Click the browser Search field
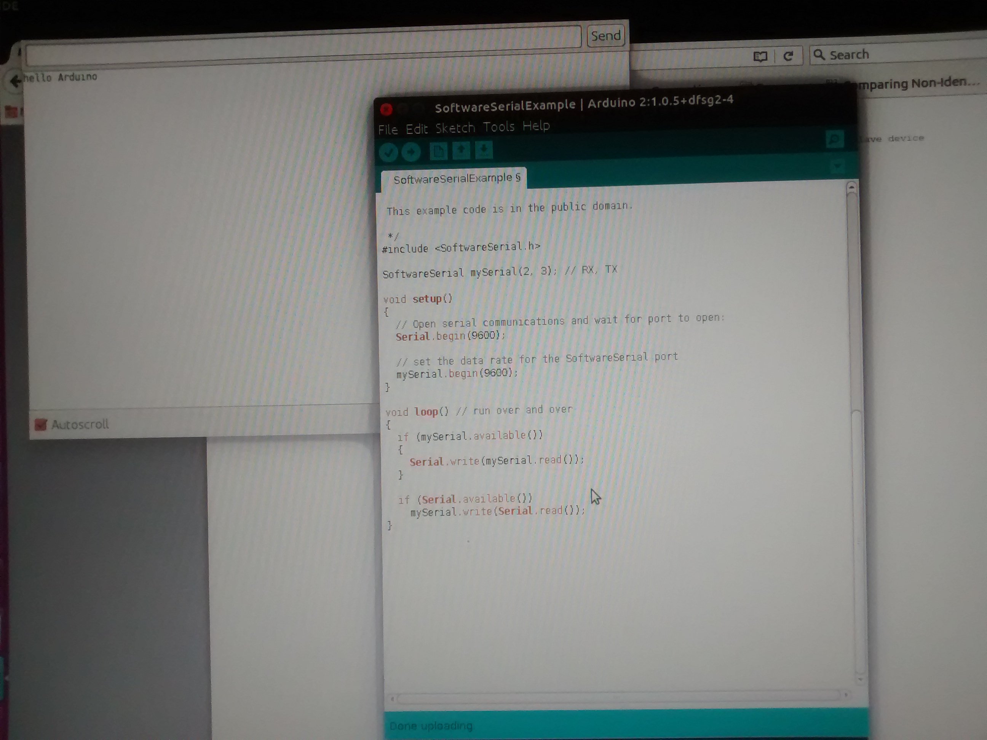Viewport: 987px width, 740px height. pos(899,54)
